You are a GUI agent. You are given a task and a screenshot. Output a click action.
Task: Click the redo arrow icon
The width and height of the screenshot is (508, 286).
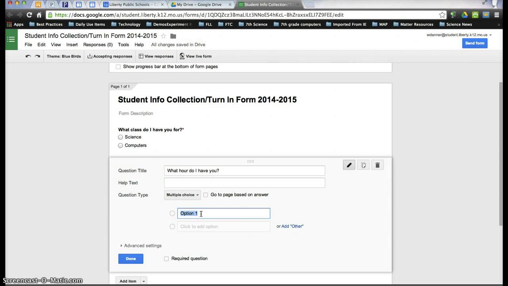coord(37,56)
